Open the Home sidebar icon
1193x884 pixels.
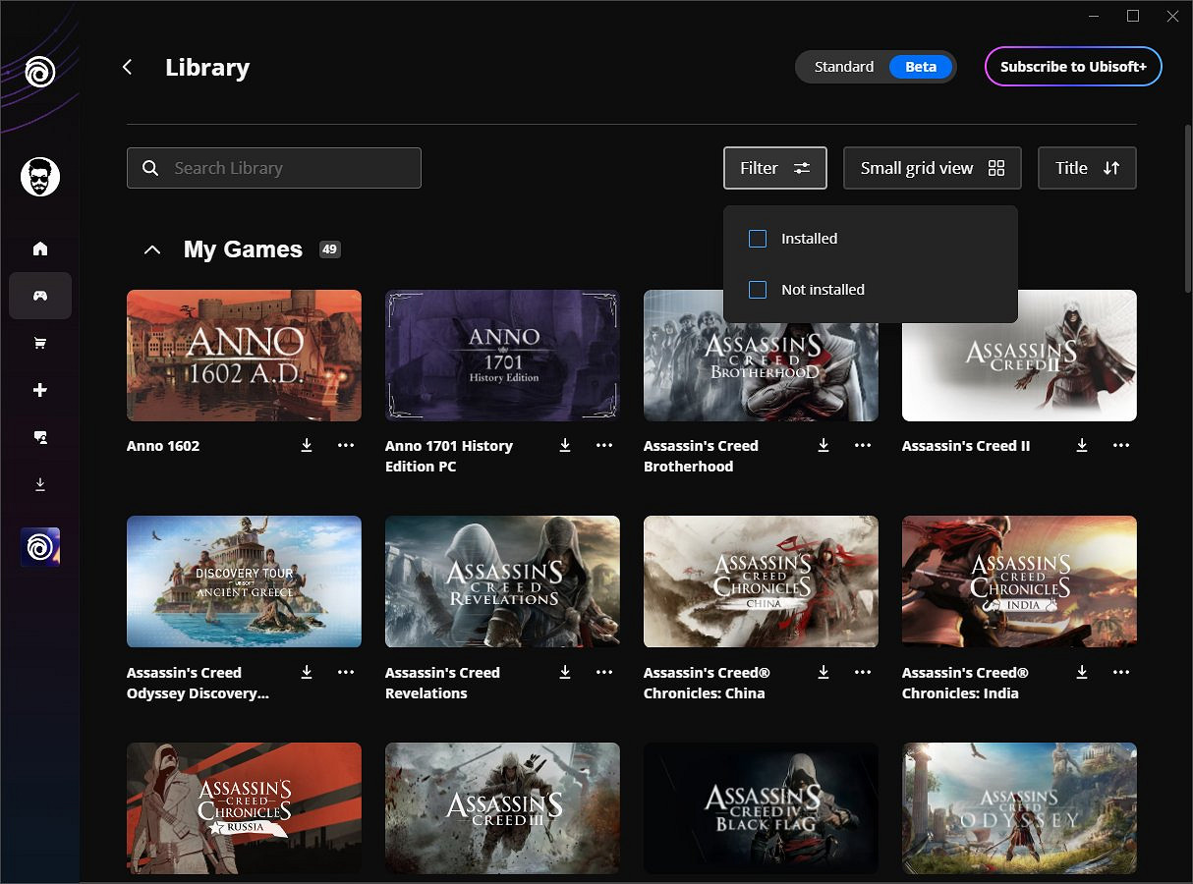(x=40, y=249)
